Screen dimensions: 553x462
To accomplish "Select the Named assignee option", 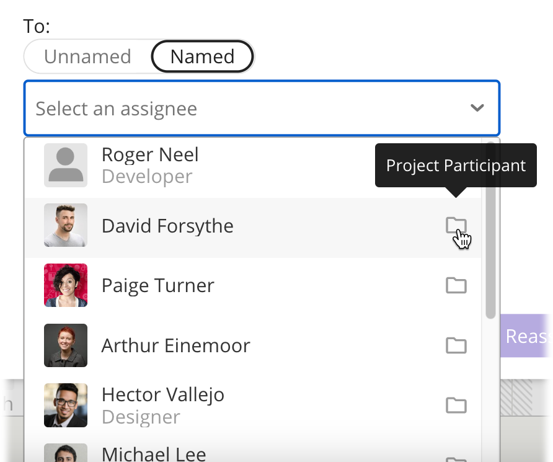I will 202,57.
